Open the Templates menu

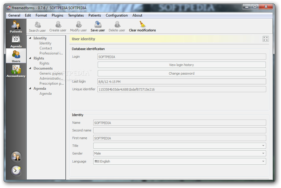click(76, 15)
